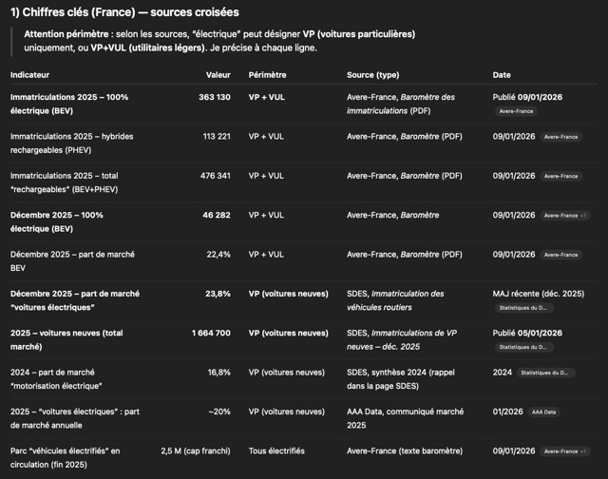Image resolution: width=608 pixels, height=479 pixels.
Task: Click Avere-France source chip in PHEV row
Action: (560, 137)
